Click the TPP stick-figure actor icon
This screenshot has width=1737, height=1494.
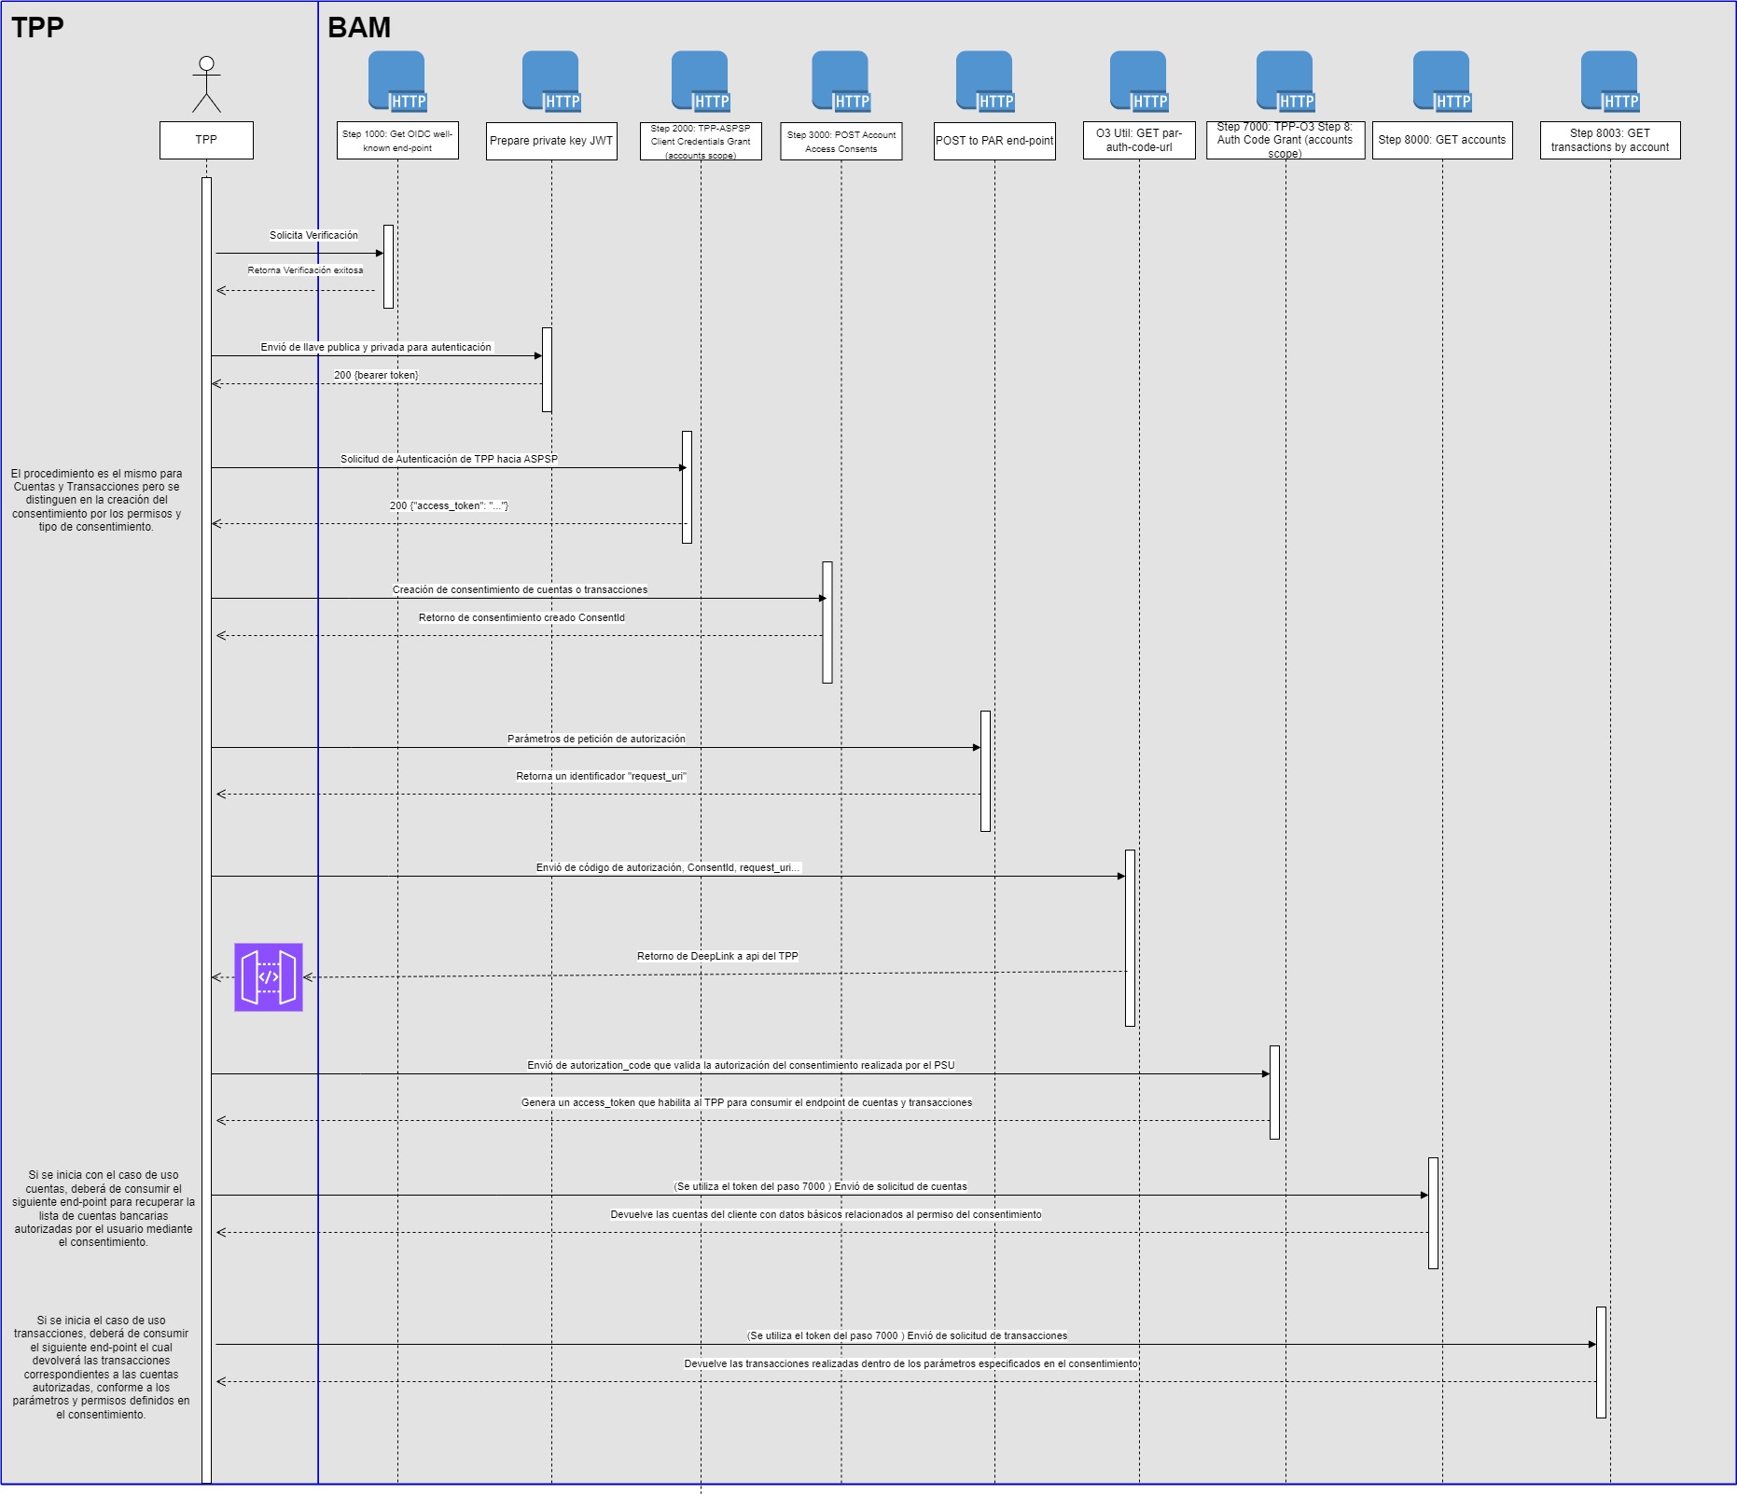point(206,84)
